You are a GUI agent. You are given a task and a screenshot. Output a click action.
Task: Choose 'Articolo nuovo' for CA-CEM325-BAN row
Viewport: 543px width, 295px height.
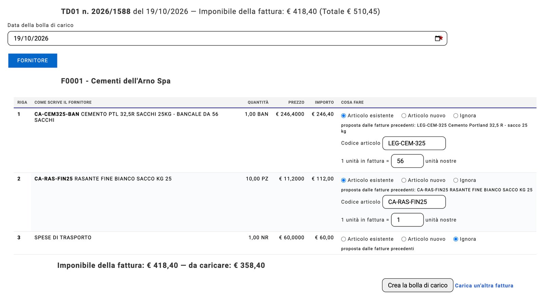coord(404,116)
